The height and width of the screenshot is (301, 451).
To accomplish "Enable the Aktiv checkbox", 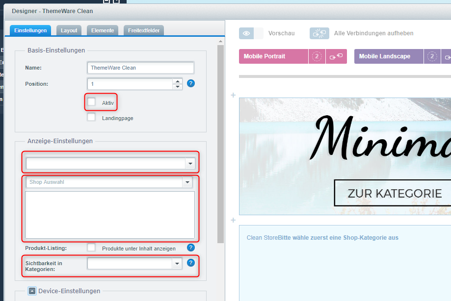I will [91, 102].
